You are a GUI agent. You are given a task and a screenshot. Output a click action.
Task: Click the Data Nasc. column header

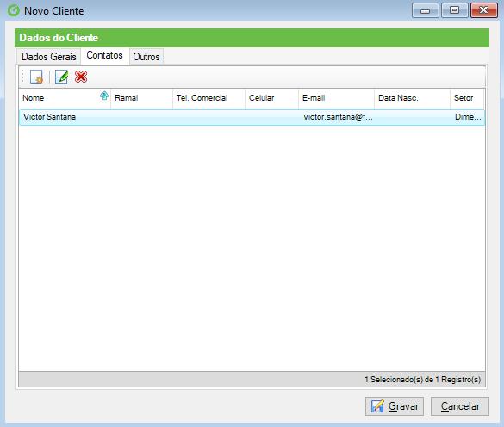[412, 98]
